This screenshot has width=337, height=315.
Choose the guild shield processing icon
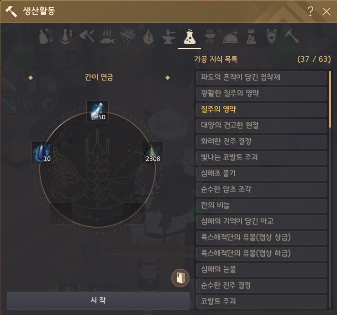point(271,36)
